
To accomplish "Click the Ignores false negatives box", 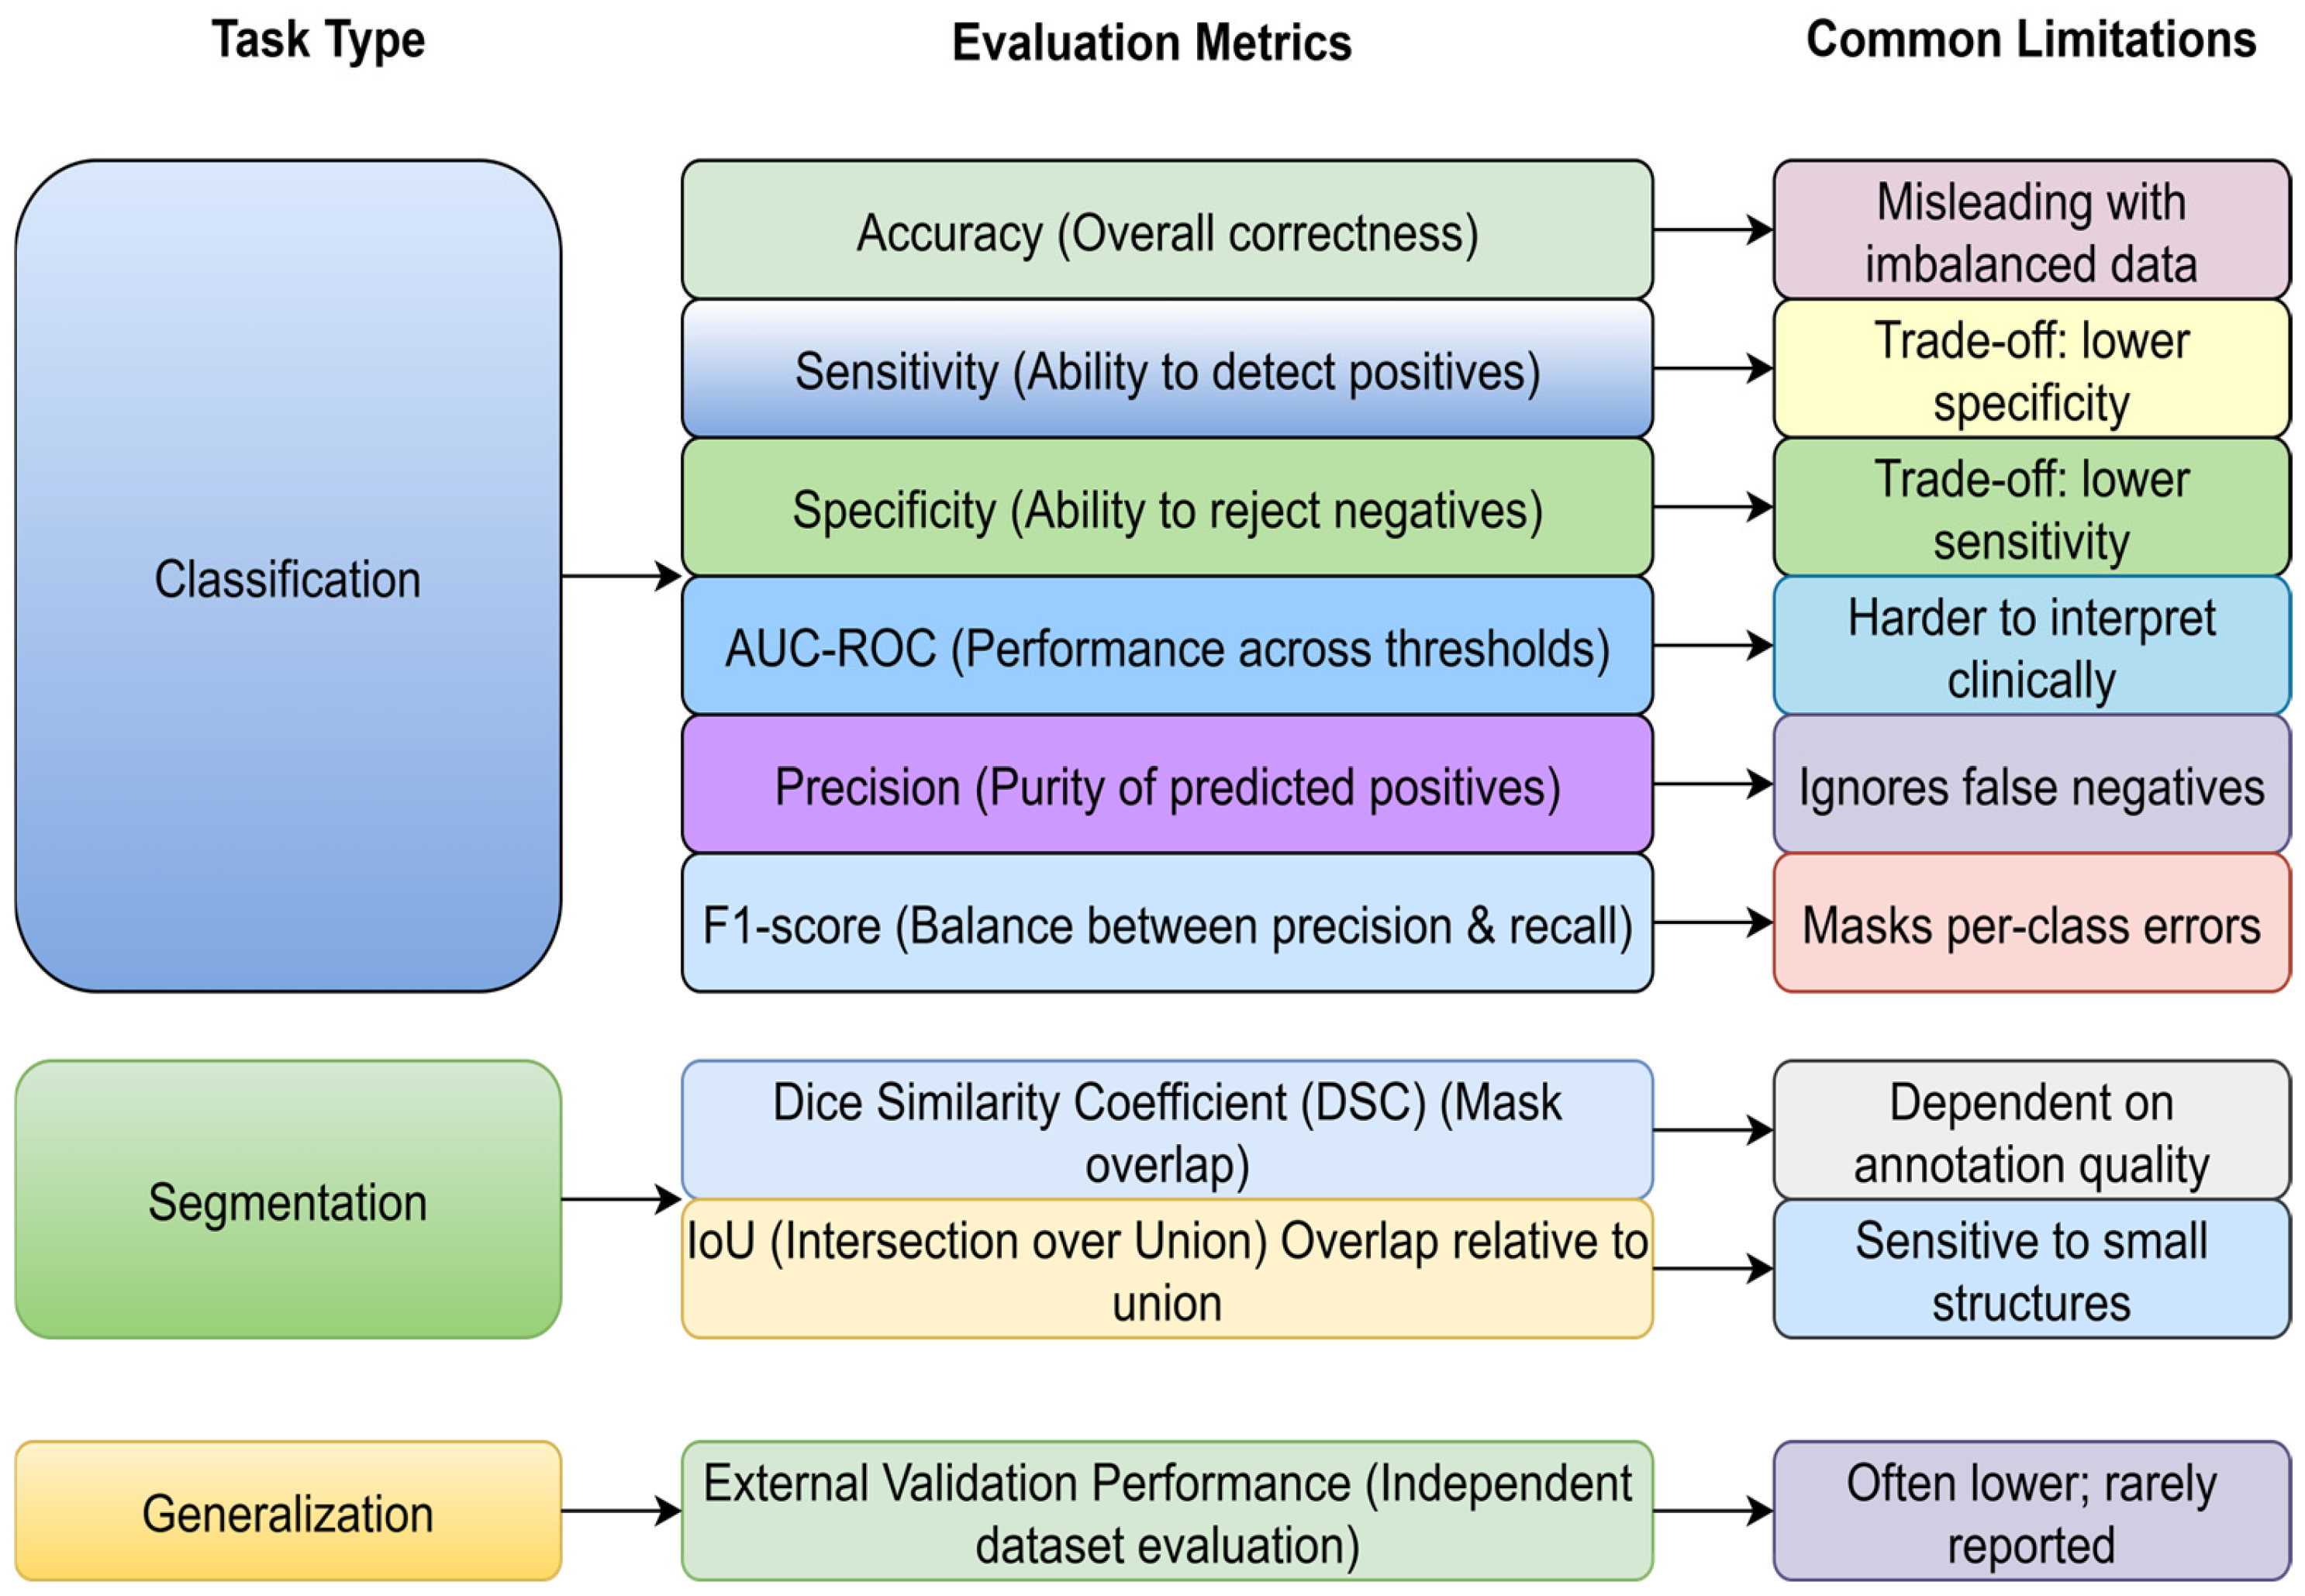I will tap(2031, 785).
